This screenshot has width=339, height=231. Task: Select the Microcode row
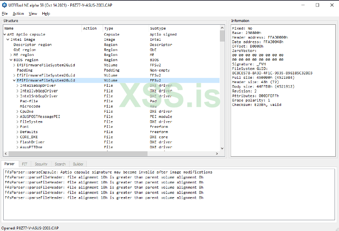[x=112, y=106]
